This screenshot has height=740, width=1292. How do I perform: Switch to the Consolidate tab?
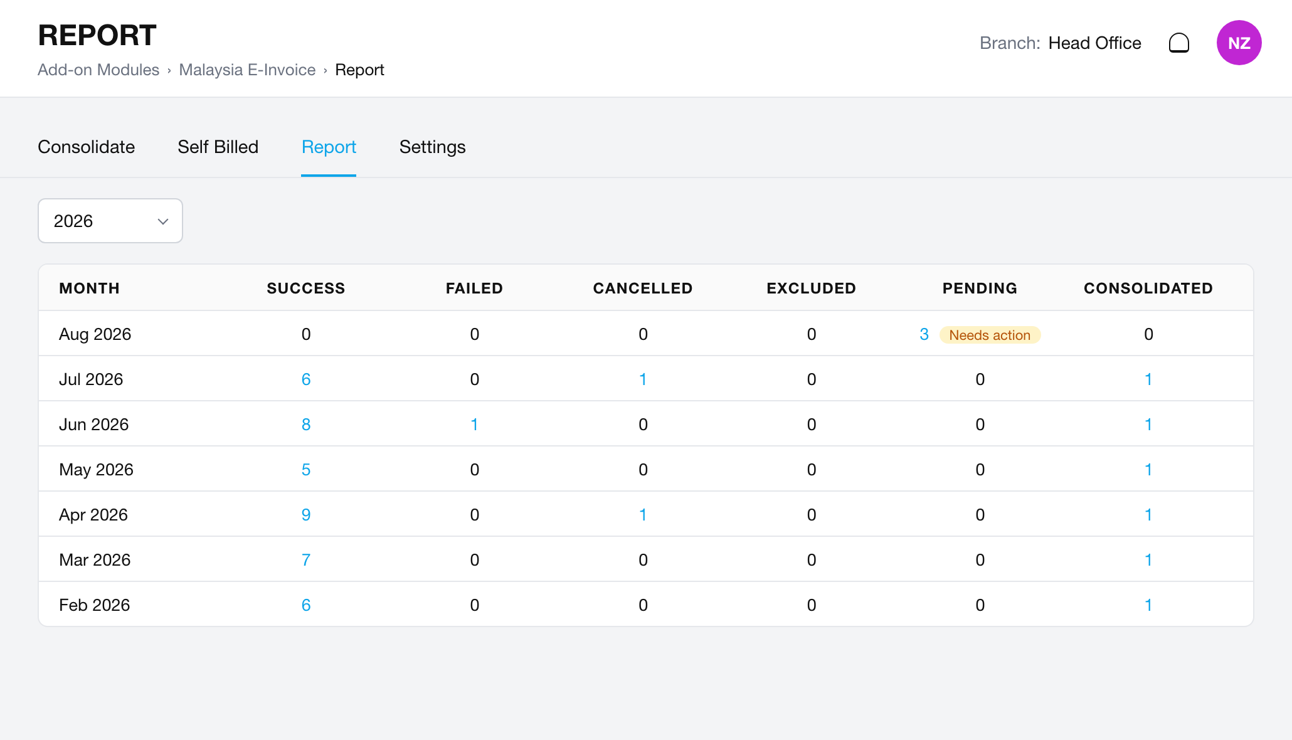click(x=87, y=147)
